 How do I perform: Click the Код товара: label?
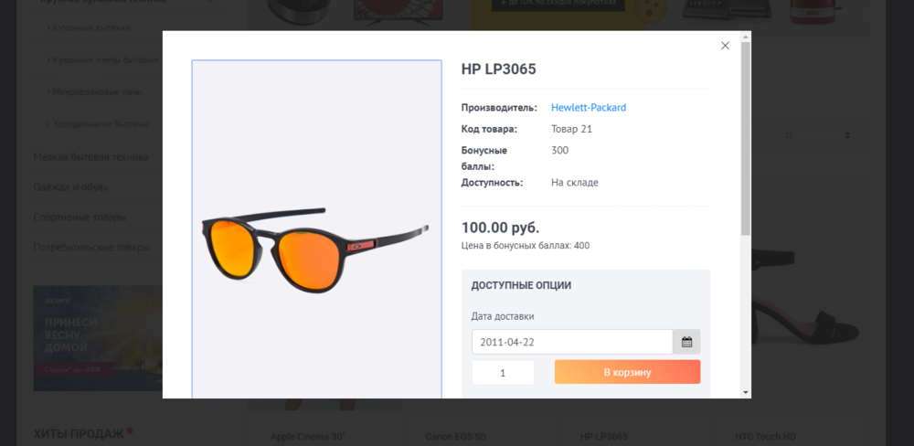pyautogui.click(x=489, y=129)
